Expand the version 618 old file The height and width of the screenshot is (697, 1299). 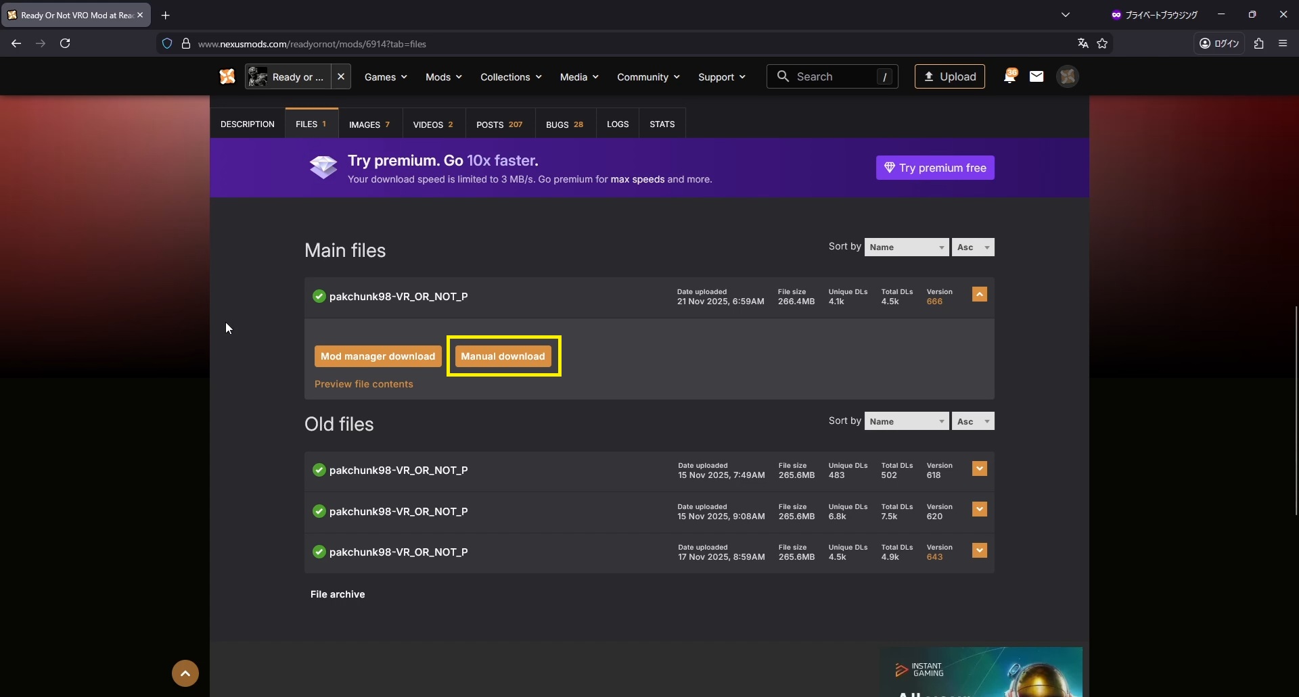pyautogui.click(x=979, y=468)
